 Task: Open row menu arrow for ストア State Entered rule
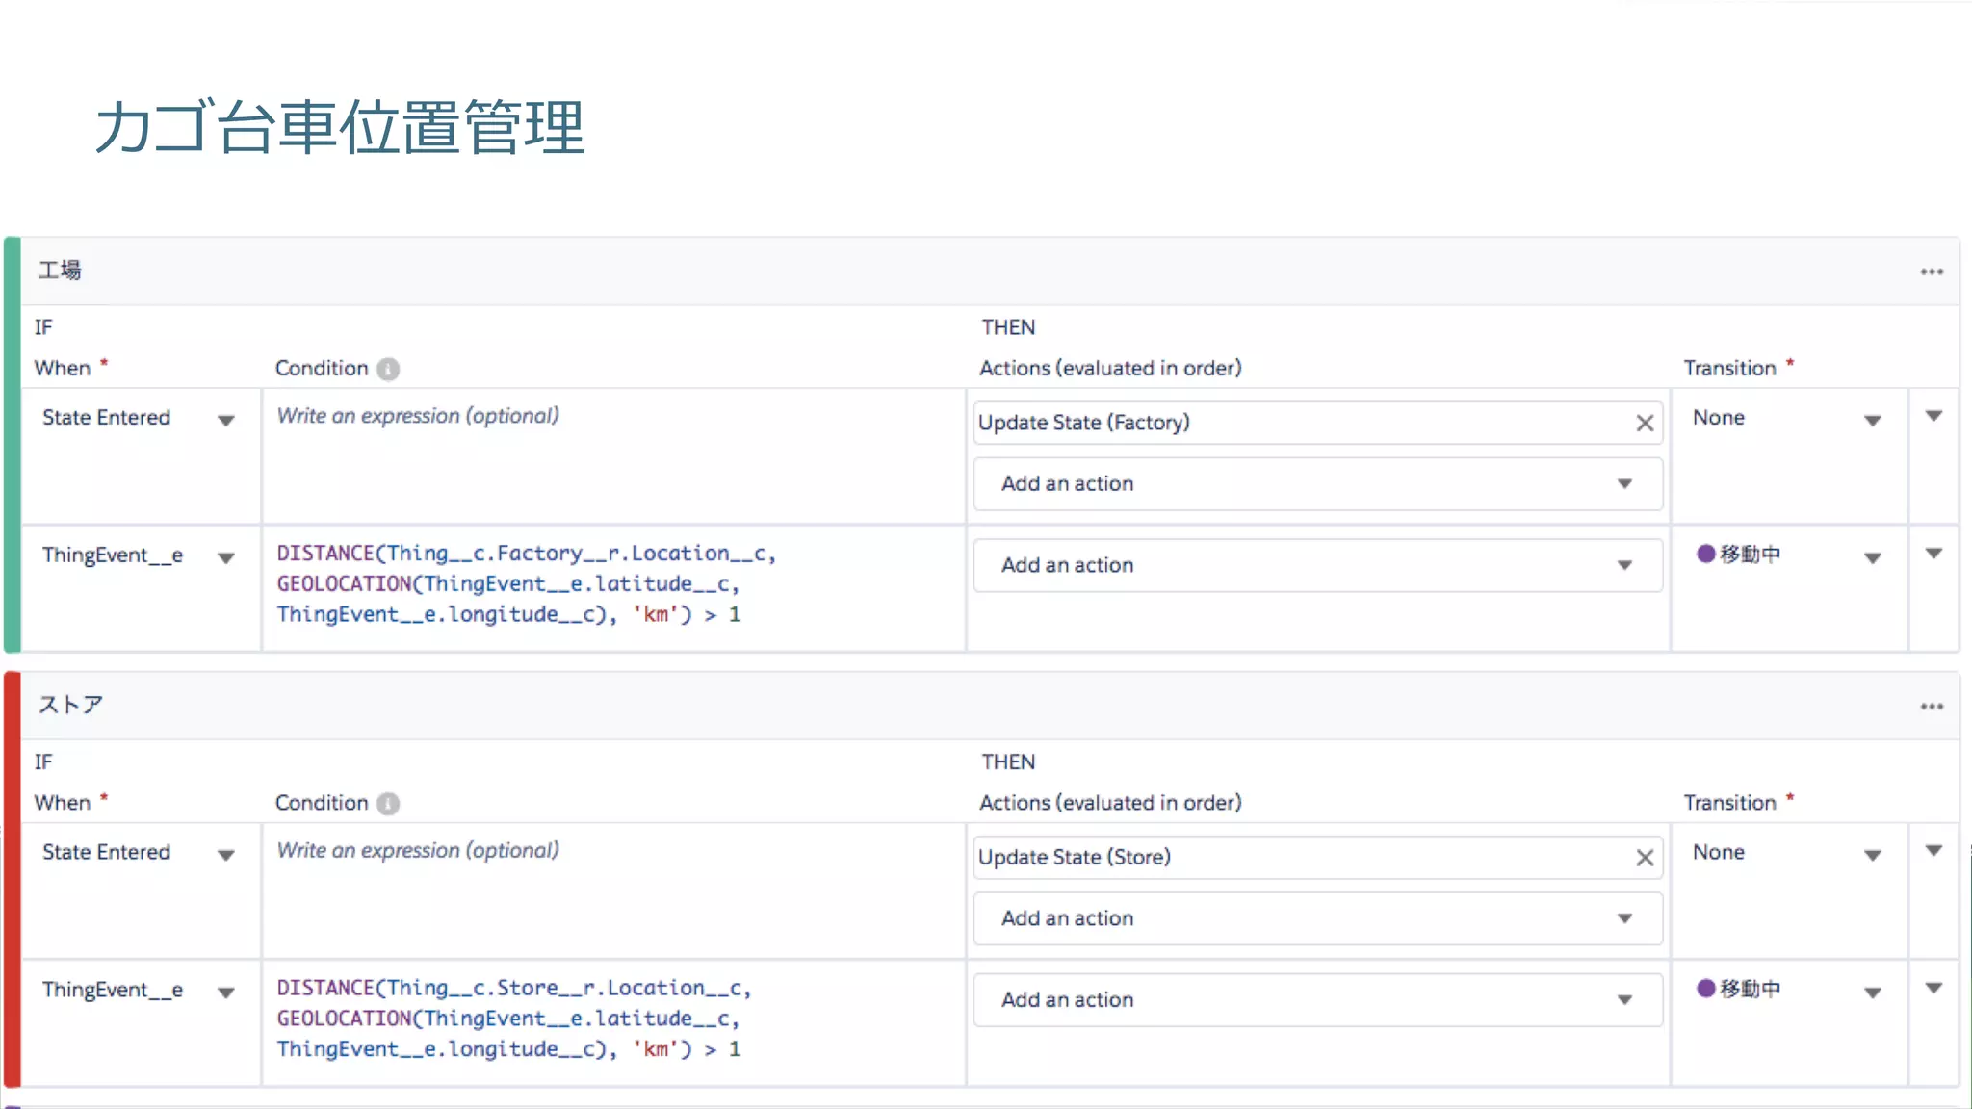coord(1933,851)
